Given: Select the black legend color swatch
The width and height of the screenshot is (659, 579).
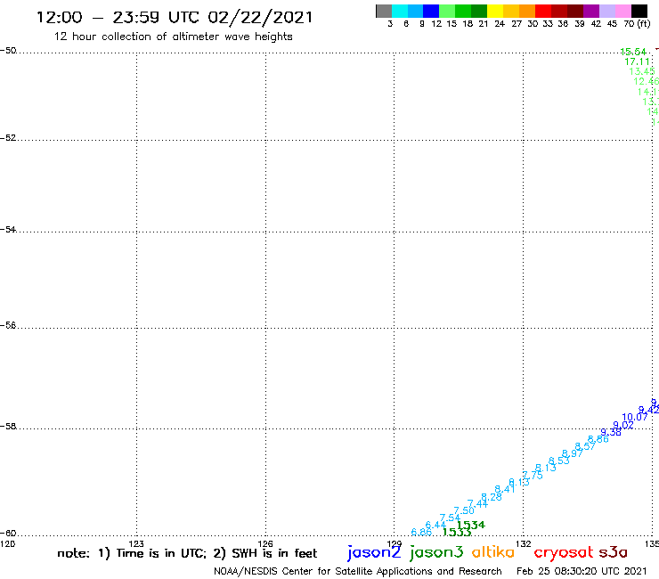Looking at the screenshot, I should pyautogui.click(x=639, y=11).
